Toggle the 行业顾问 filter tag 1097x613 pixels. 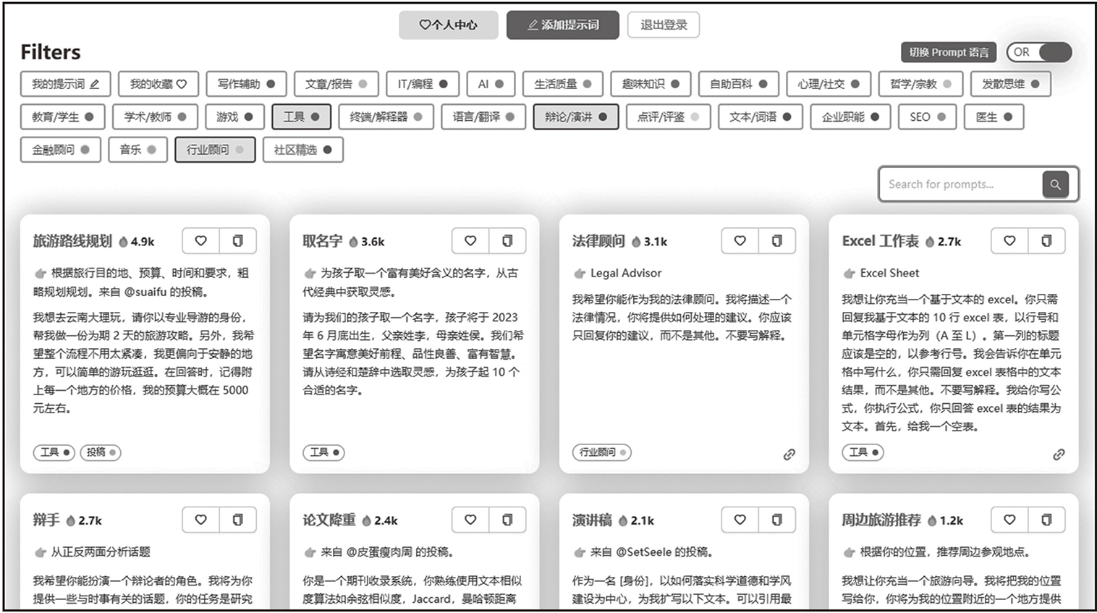[x=214, y=150]
